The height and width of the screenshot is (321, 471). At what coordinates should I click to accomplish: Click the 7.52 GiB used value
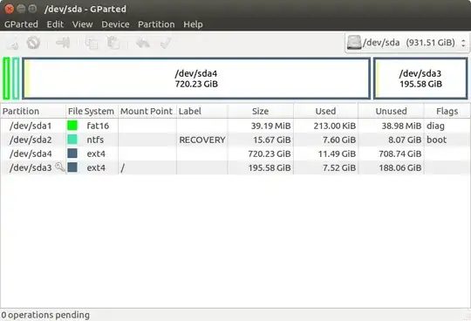(339, 167)
